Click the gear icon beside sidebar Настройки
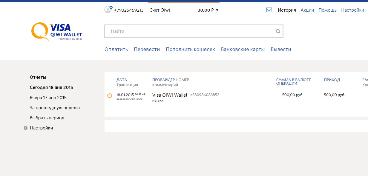 [26, 128]
